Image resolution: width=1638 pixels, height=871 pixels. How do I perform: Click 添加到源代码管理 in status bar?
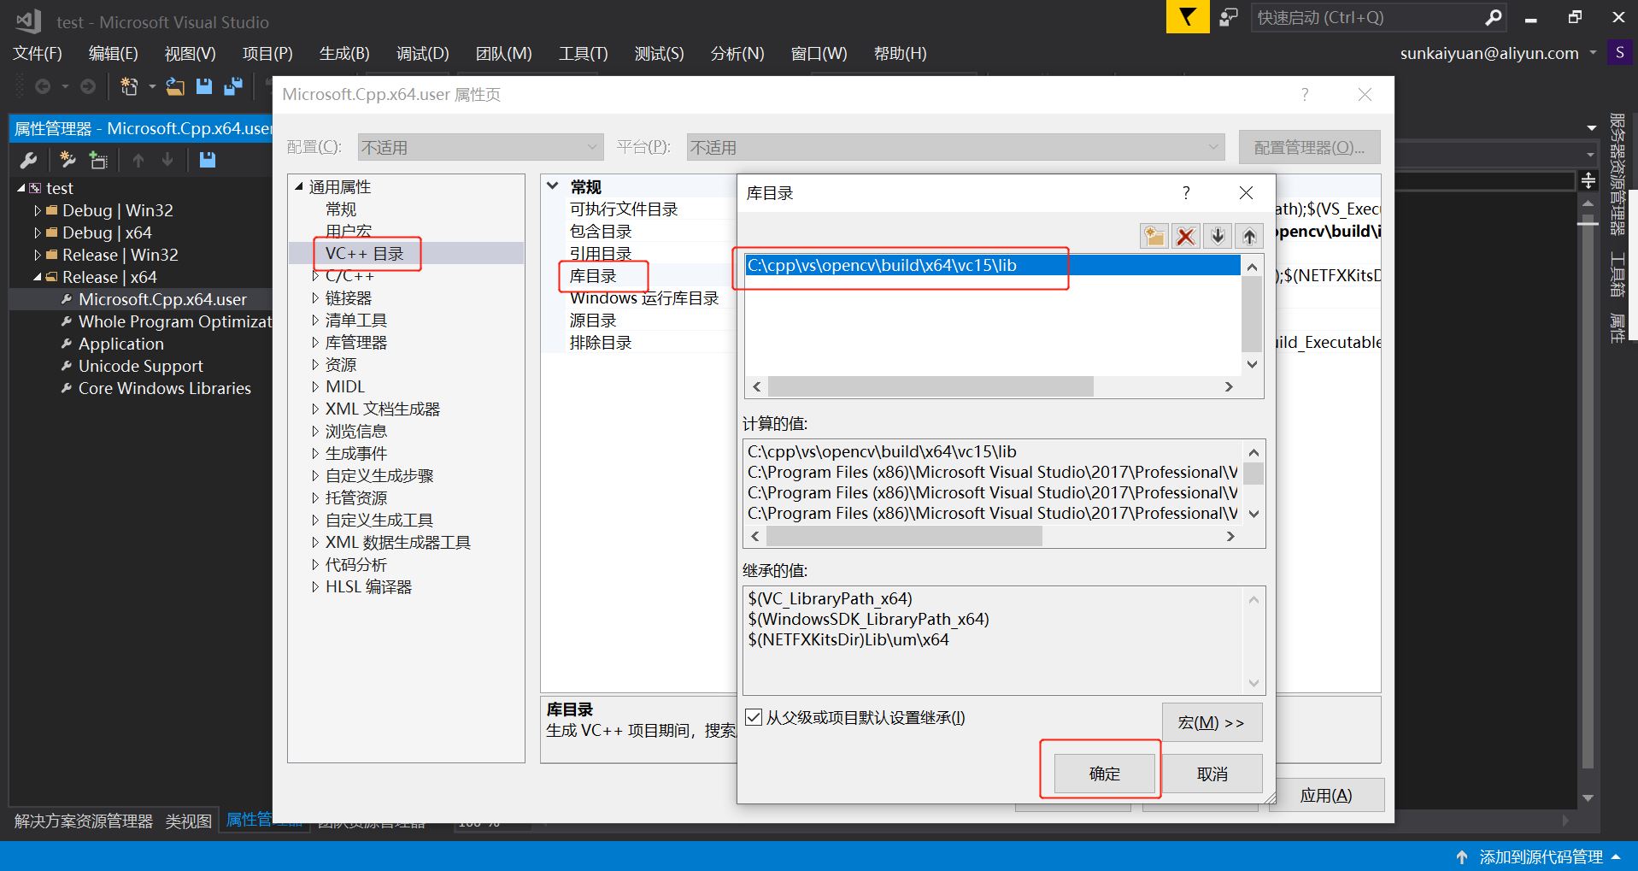pyautogui.click(x=1541, y=856)
